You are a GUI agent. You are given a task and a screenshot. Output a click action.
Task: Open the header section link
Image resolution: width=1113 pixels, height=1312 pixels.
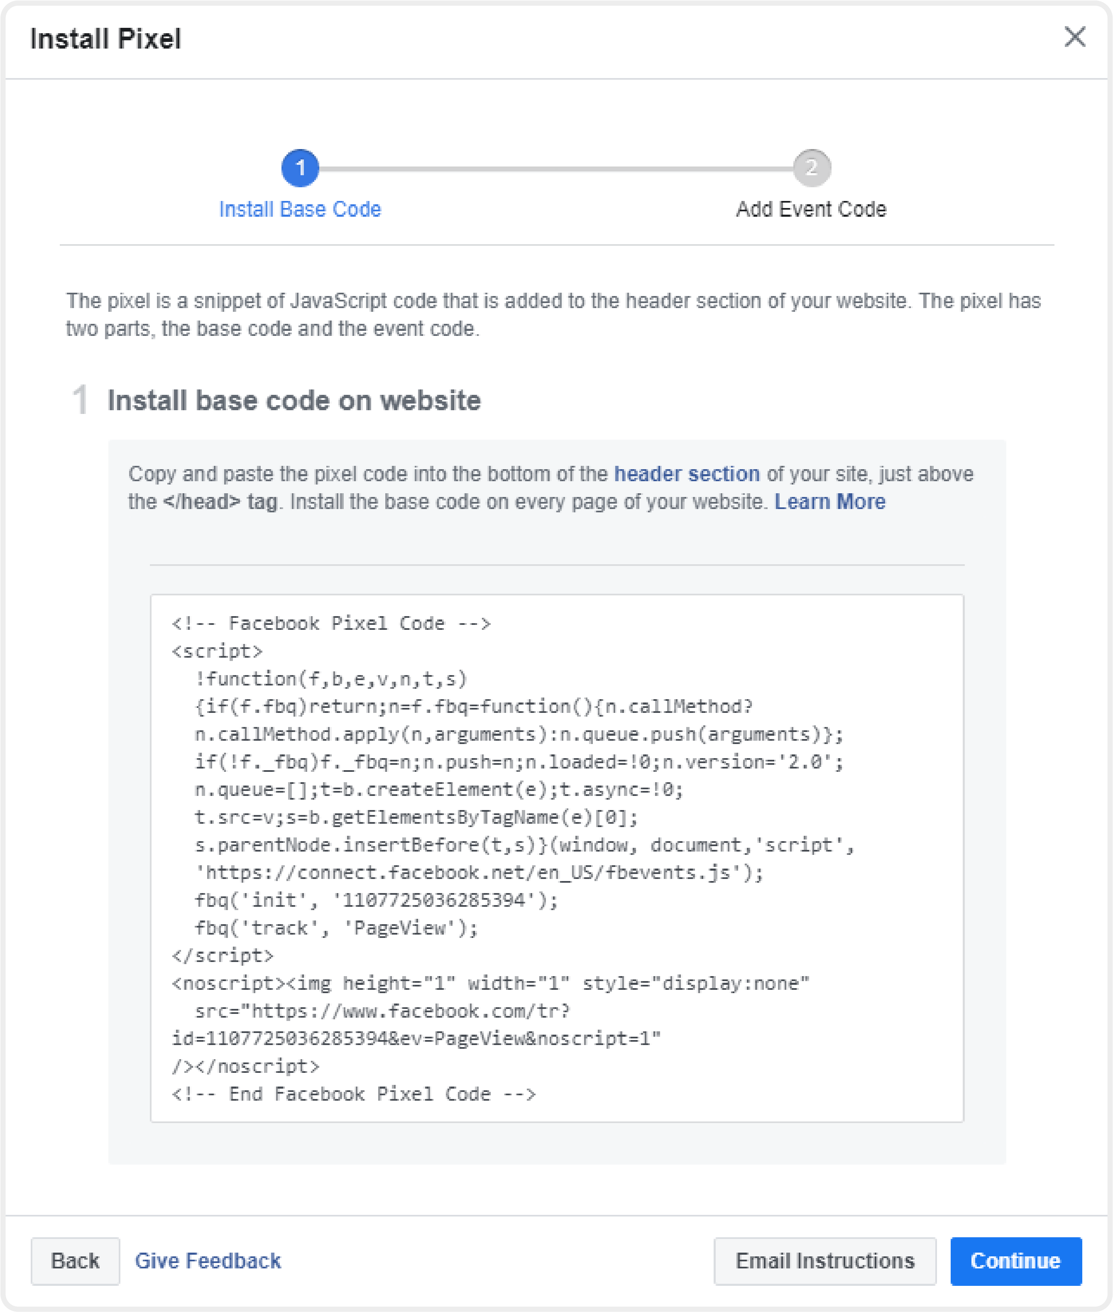tap(687, 474)
